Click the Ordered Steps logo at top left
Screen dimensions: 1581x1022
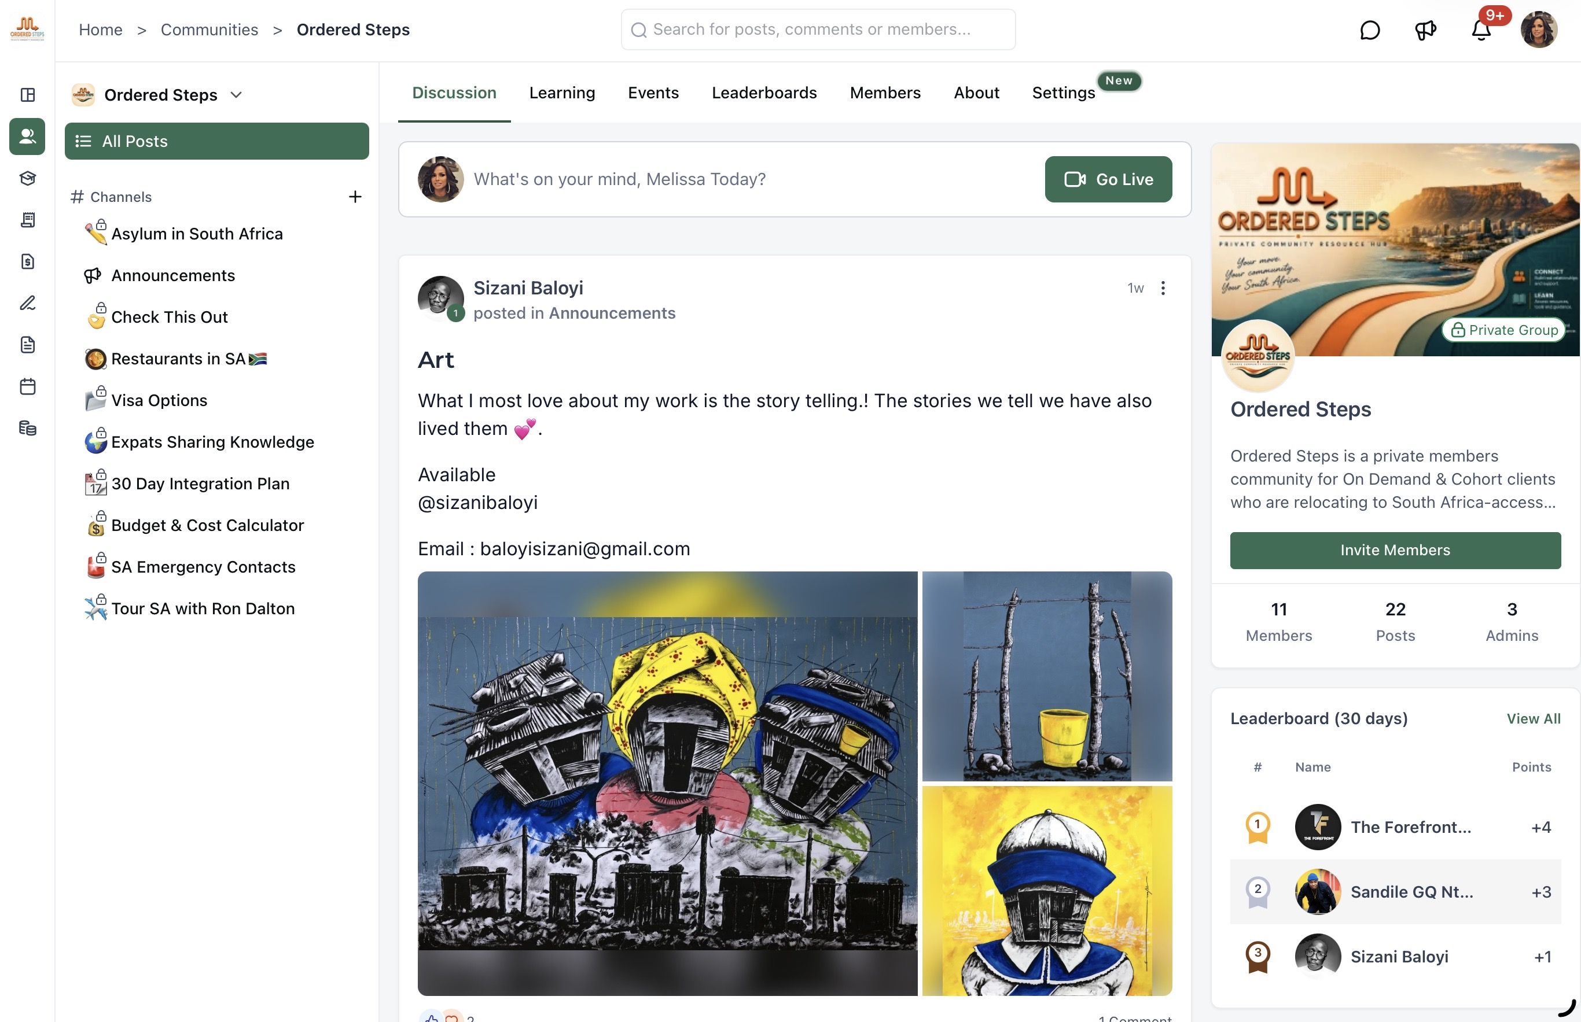(x=27, y=29)
